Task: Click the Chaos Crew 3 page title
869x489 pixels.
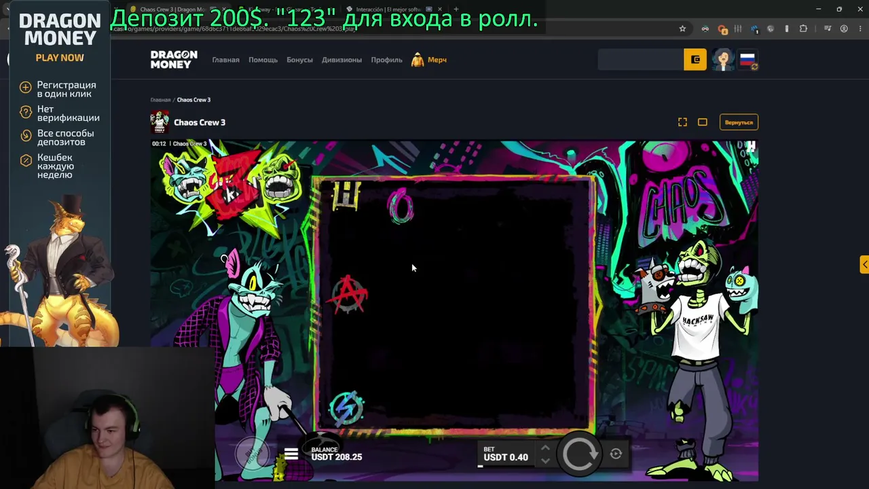Action: click(x=200, y=122)
